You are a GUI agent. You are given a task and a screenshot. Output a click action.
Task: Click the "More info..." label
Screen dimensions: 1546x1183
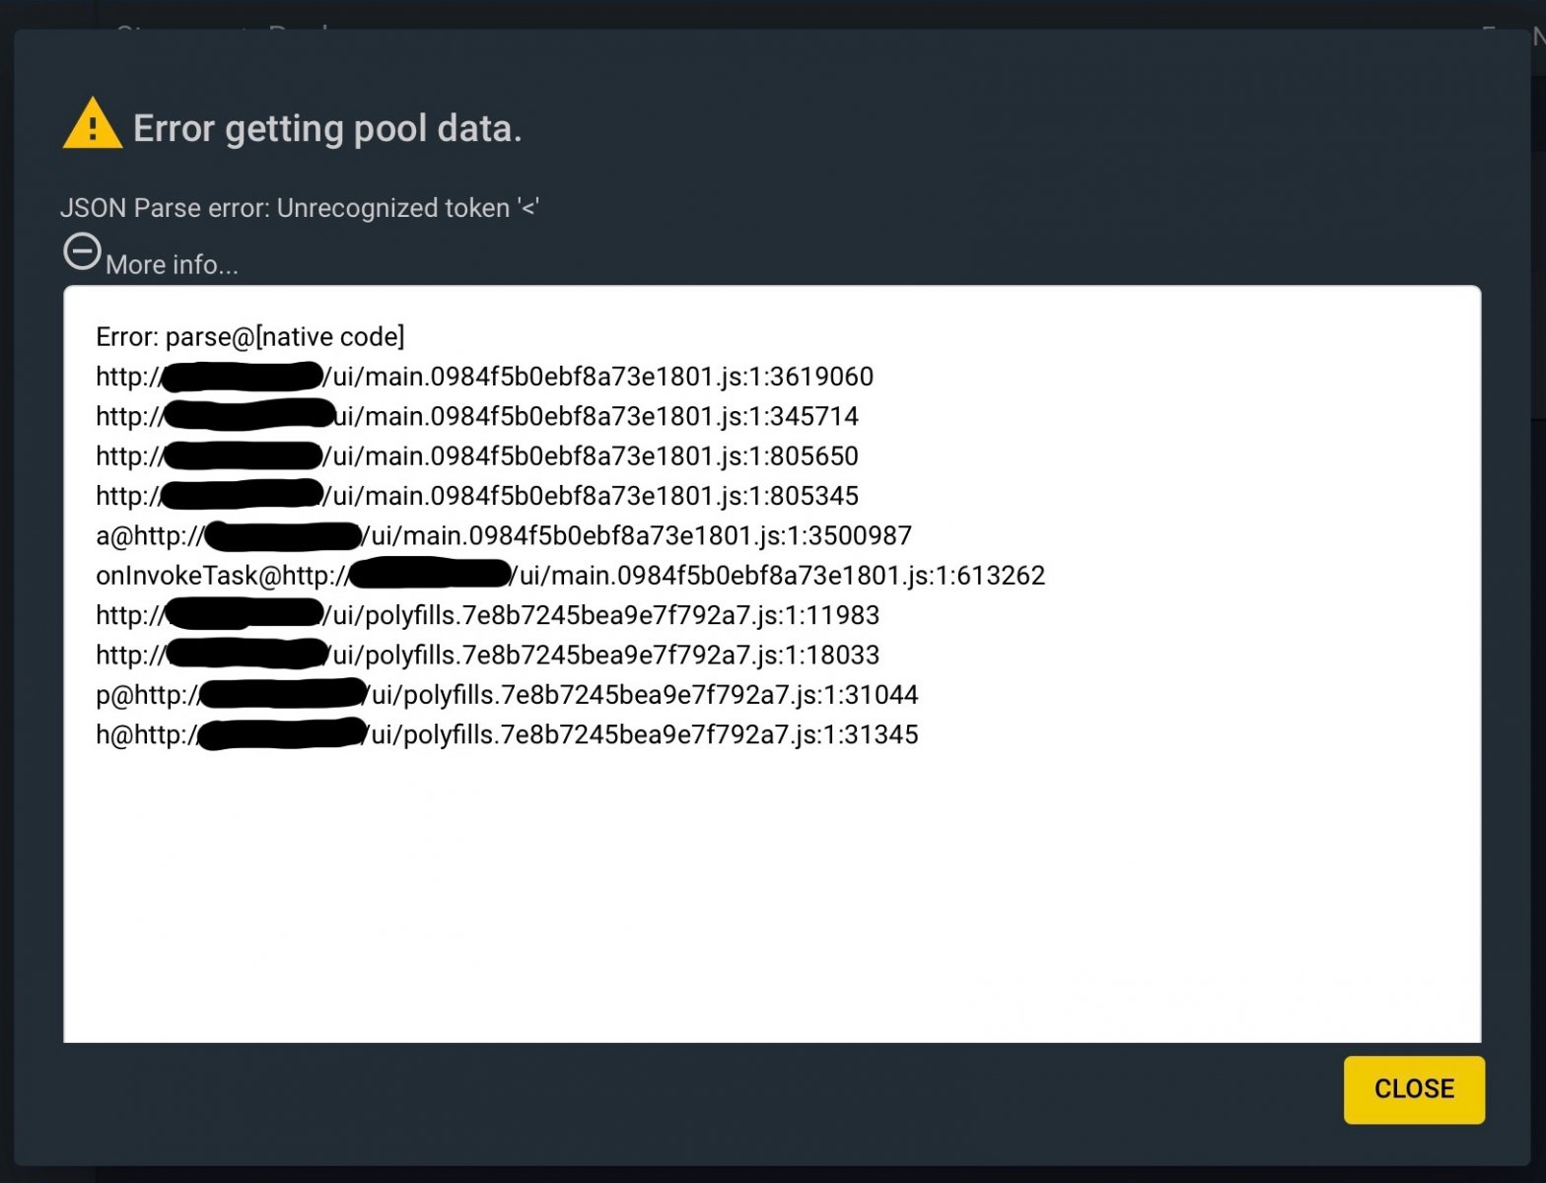click(x=172, y=264)
